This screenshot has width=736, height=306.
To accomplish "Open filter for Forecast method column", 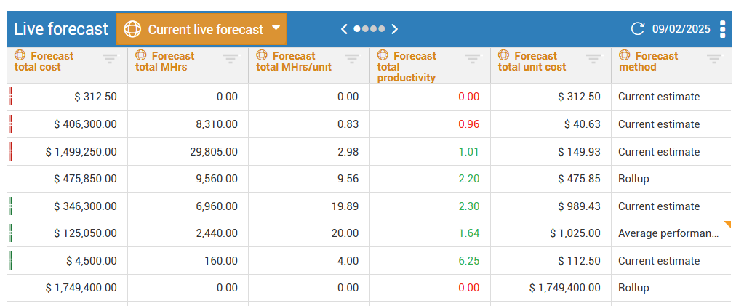I will pyautogui.click(x=714, y=58).
